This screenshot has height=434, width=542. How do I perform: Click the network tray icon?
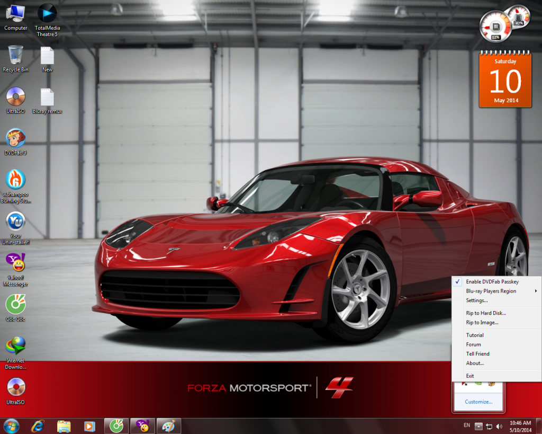pyautogui.click(x=489, y=427)
